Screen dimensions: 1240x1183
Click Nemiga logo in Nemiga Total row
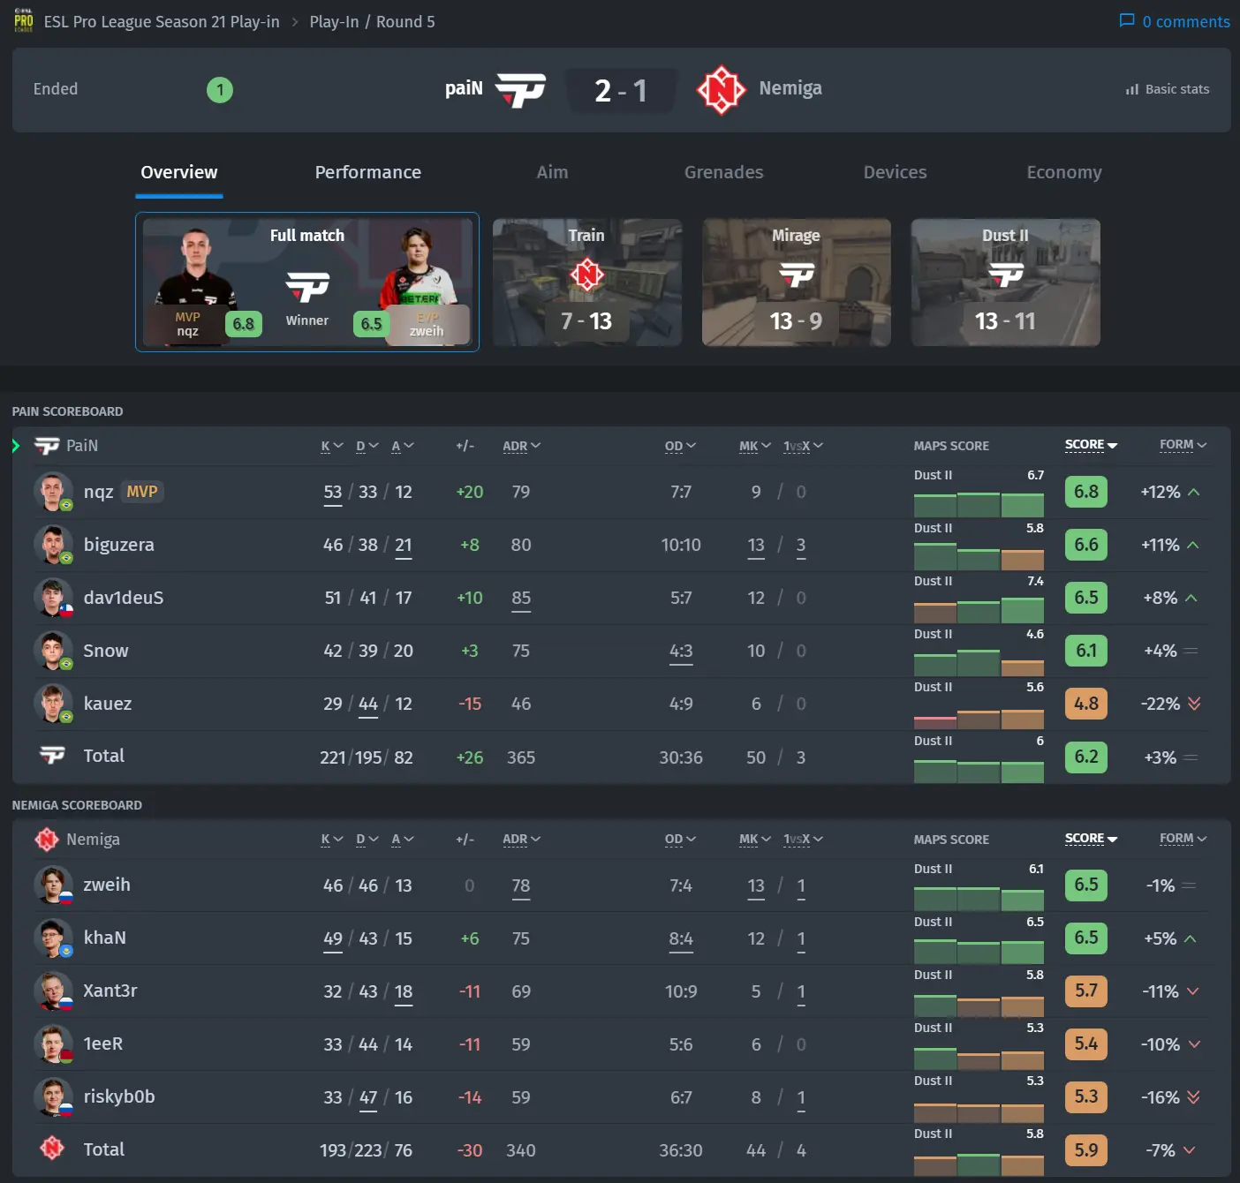(x=53, y=1148)
